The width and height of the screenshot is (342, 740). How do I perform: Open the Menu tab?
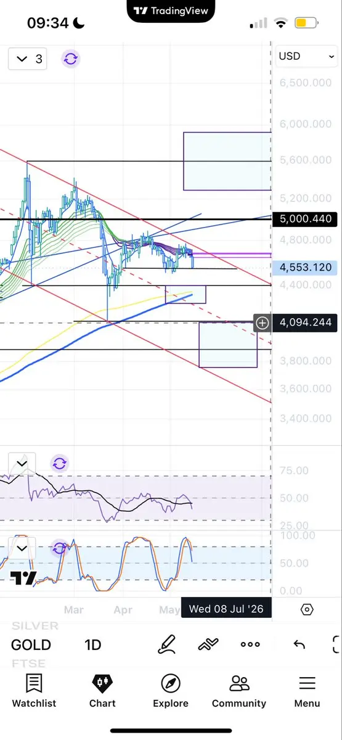click(307, 691)
